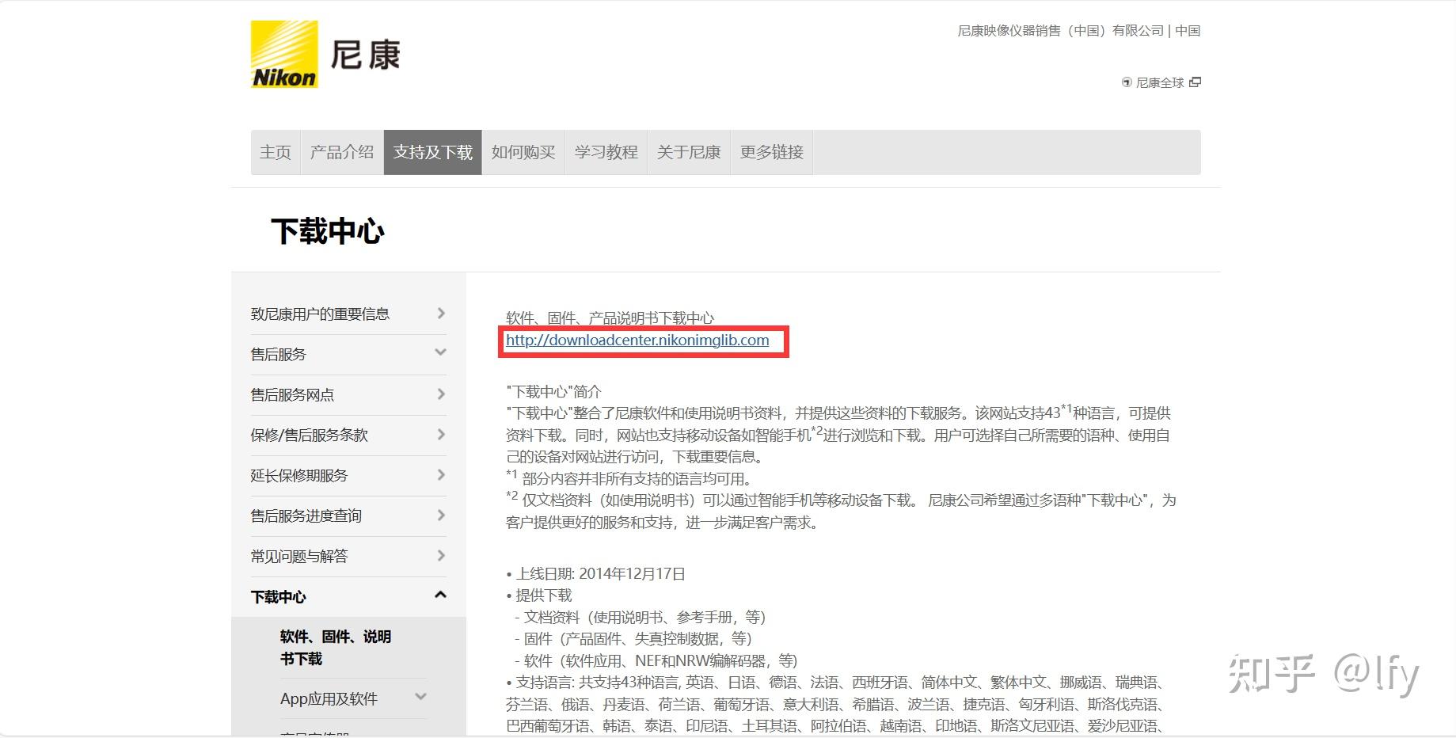
Task: Collapse the 下载中心 sidebar section
Action: pos(440,596)
